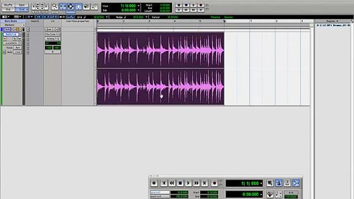Viewport: 354px width, 199px height.
Task: Adjust the track pan slider in i/o
Action: point(53,52)
